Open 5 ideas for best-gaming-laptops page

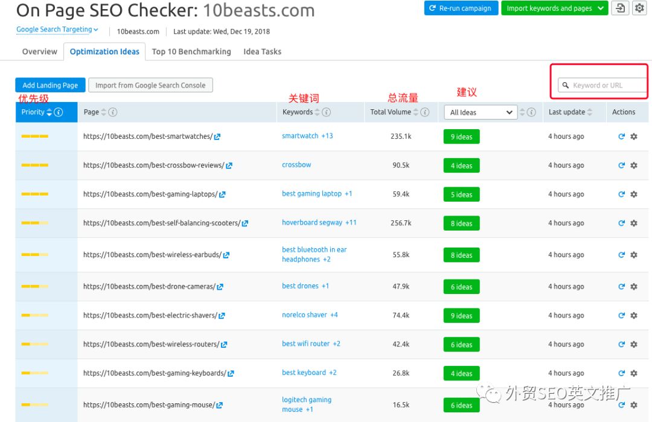tap(462, 194)
